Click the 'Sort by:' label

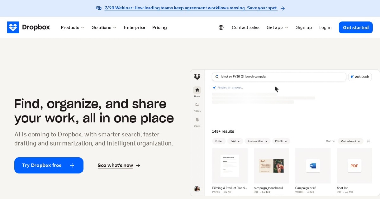pyautogui.click(x=331, y=141)
